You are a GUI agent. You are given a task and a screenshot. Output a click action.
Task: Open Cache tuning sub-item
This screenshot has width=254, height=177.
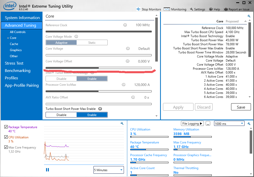(14, 44)
